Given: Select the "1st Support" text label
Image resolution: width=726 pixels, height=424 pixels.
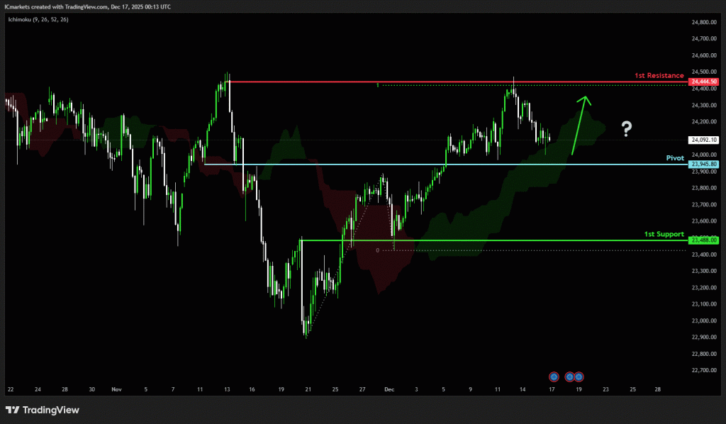Looking at the screenshot, I should point(664,234).
